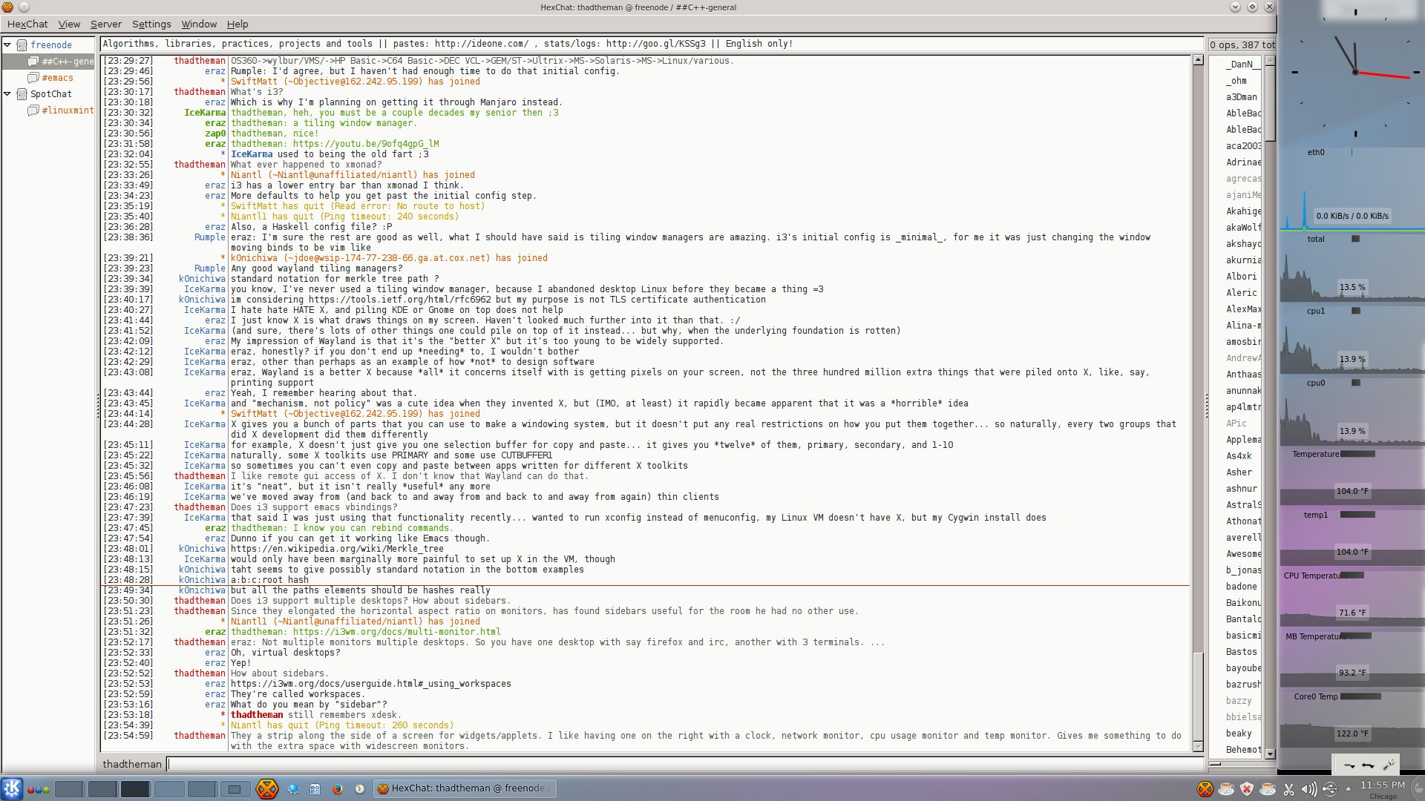Switch to the #linuxmint channel
The width and height of the screenshot is (1425, 801).
coord(61,111)
